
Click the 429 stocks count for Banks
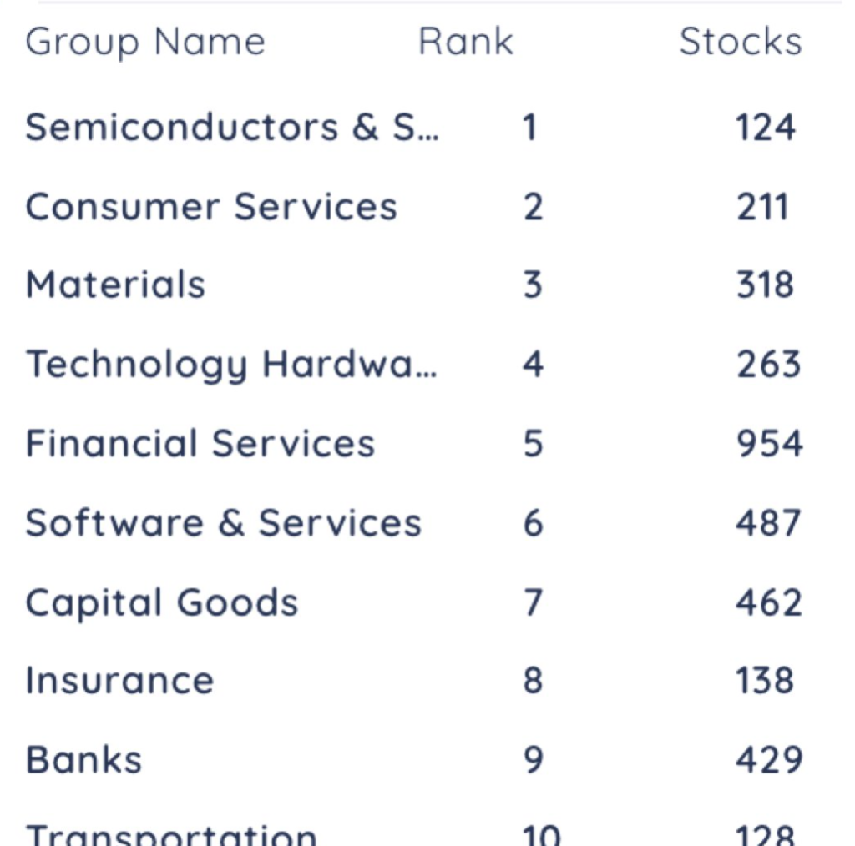[x=769, y=760]
